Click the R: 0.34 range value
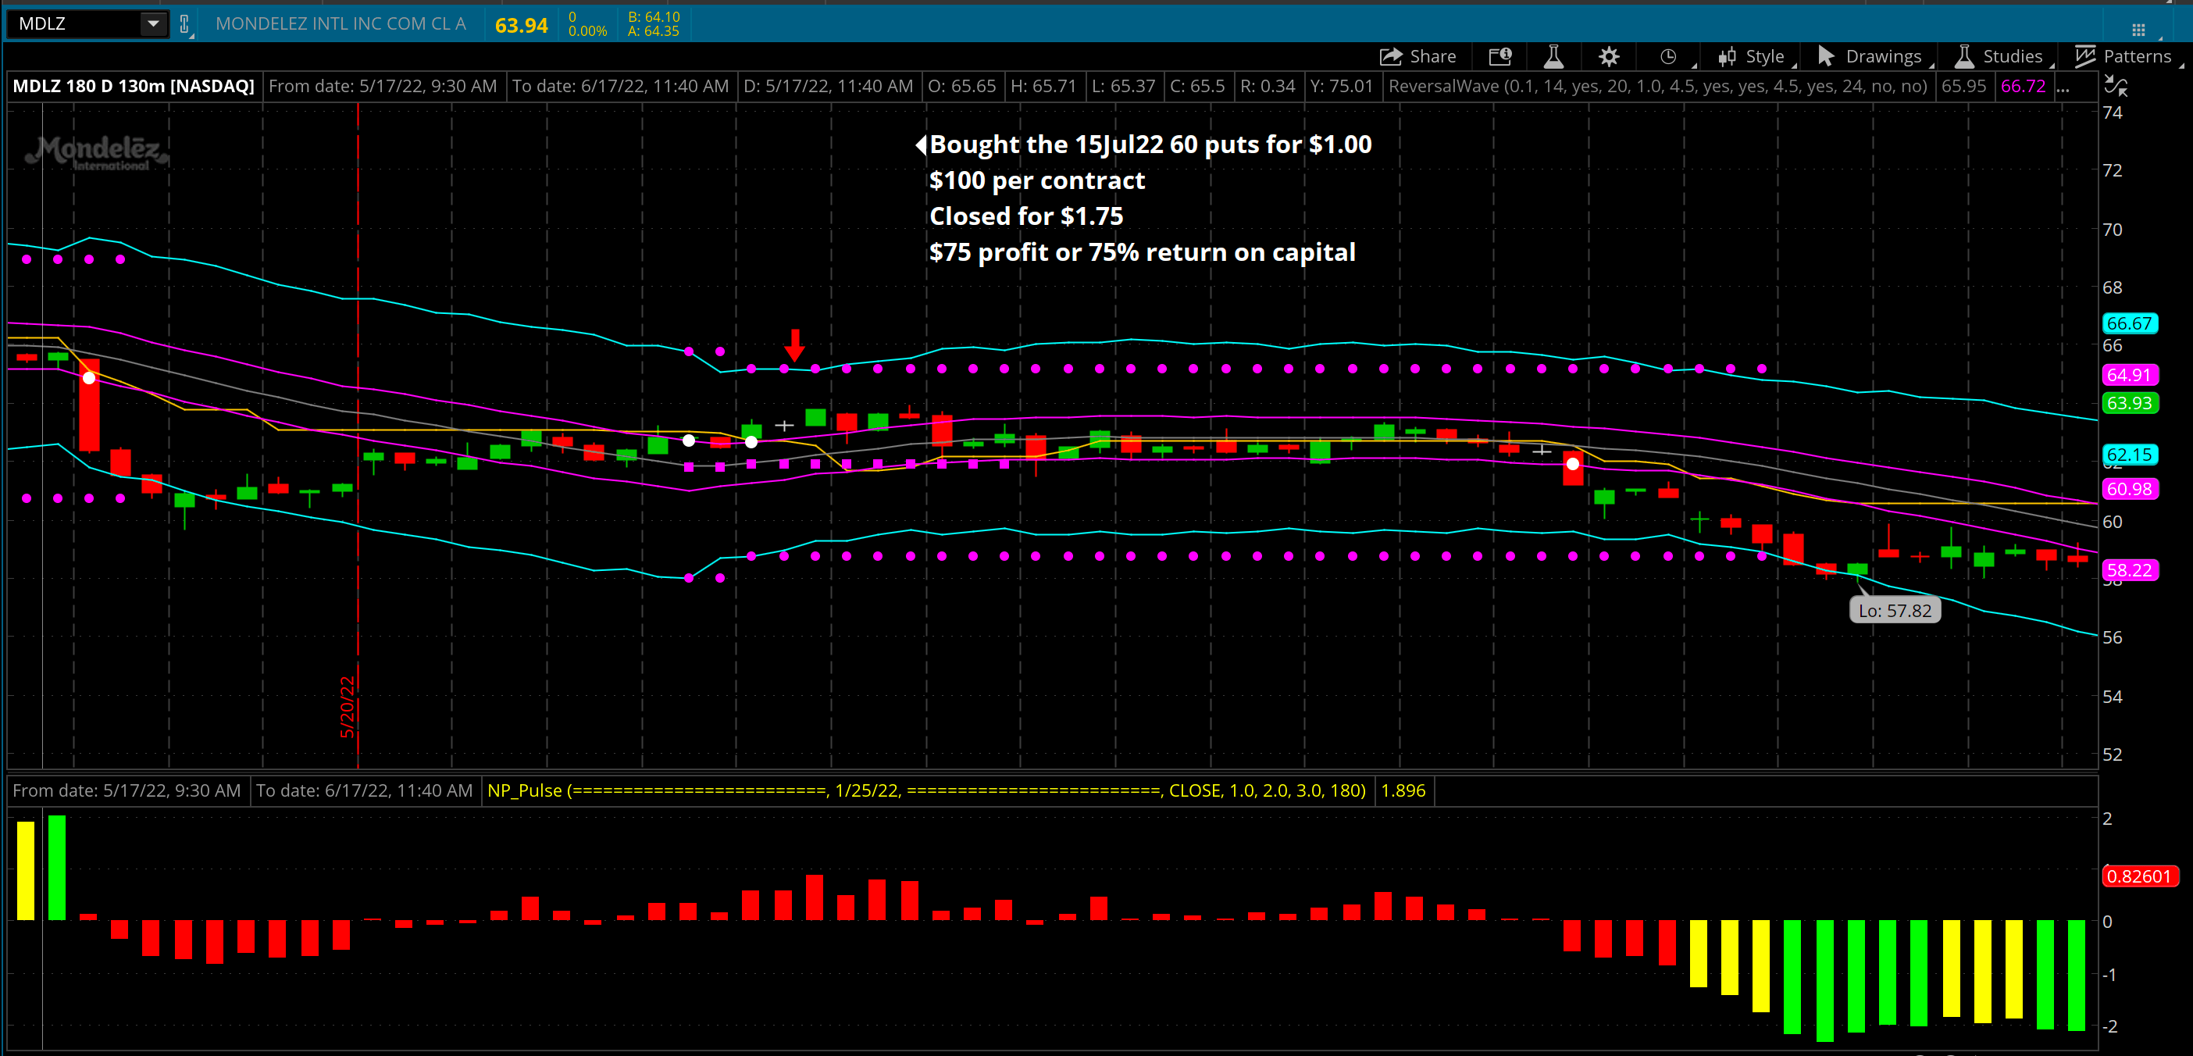The image size is (2193, 1056). tap(1268, 86)
